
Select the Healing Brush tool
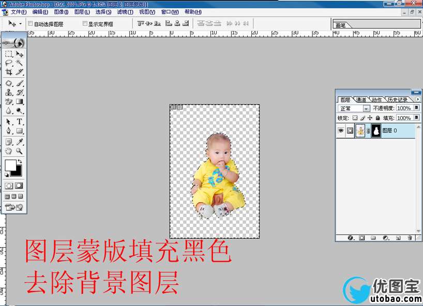pyautogui.click(x=9, y=83)
